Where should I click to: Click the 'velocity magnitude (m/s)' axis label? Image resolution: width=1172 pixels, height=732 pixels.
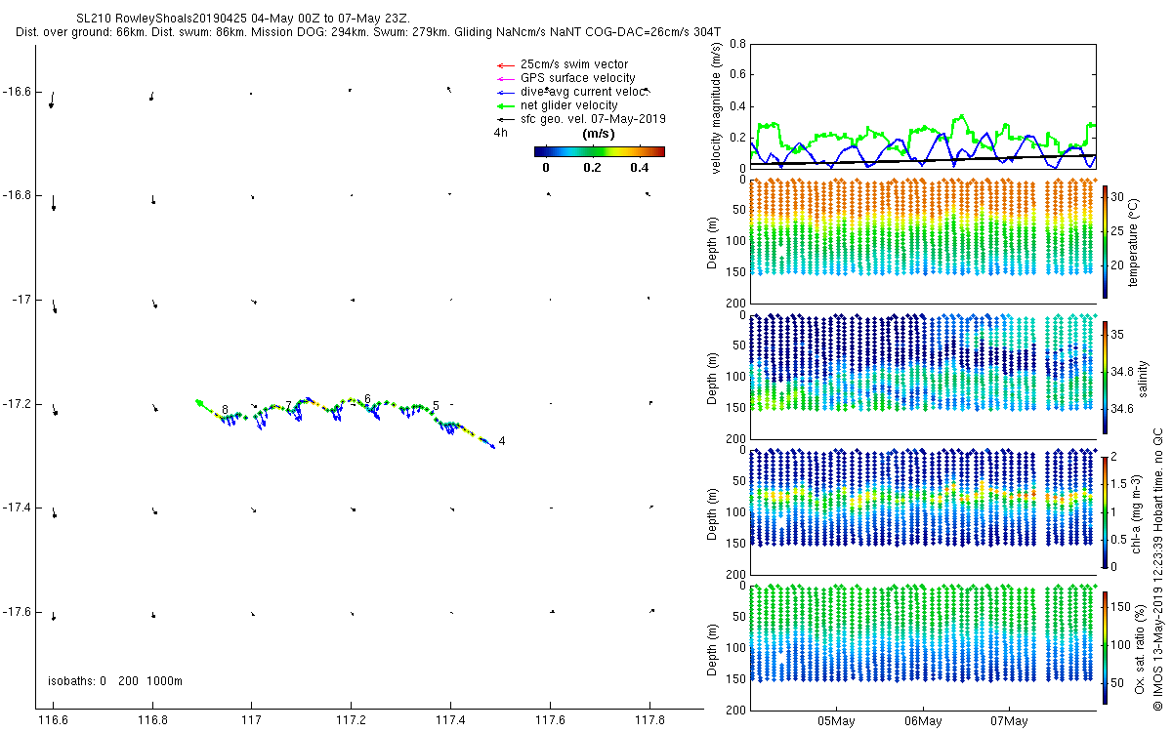pyautogui.click(x=717, y=107)
